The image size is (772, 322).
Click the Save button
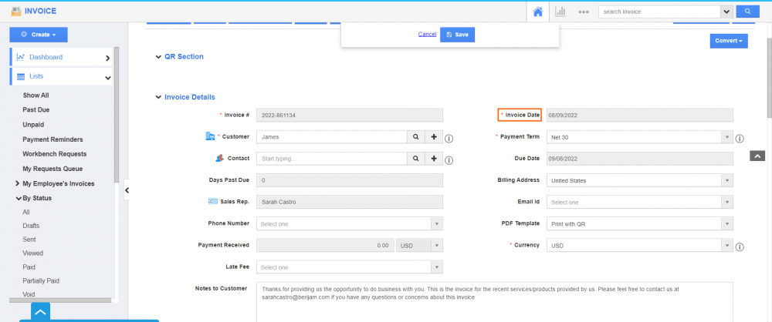click(x=457, y=35)
